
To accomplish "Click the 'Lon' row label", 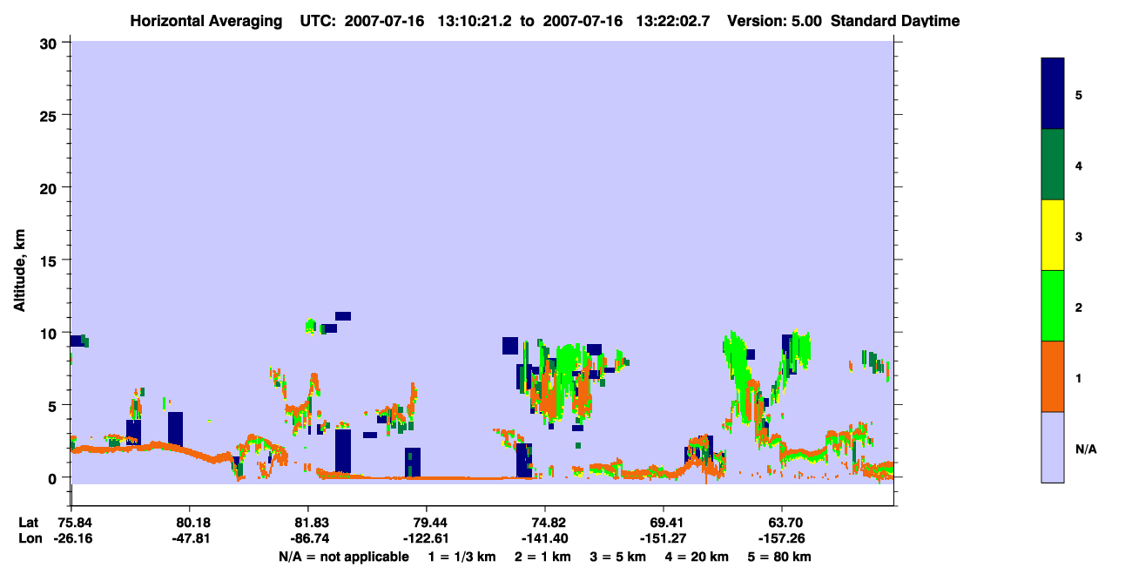I will [30, 538].
